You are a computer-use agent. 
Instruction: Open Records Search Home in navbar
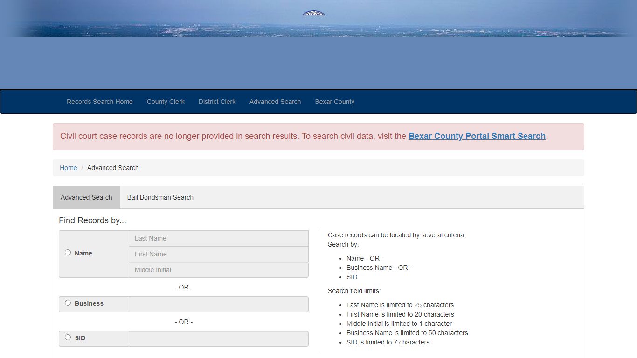(100, 102)
